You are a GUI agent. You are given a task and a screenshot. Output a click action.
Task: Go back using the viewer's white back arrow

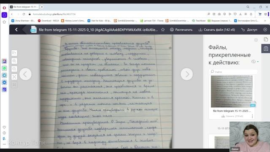(16, 30)
